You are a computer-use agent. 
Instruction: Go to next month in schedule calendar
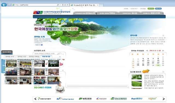163,51
